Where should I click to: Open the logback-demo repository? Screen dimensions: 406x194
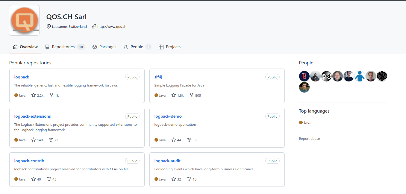pyautogui.click(x=168, y=116)
